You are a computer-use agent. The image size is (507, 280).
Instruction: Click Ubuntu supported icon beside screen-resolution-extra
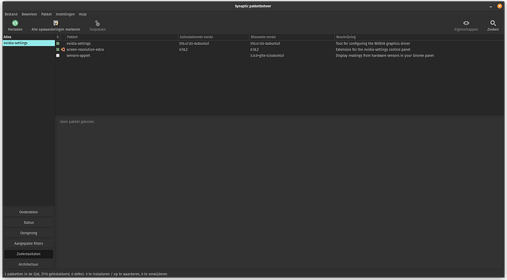(63, 49)
